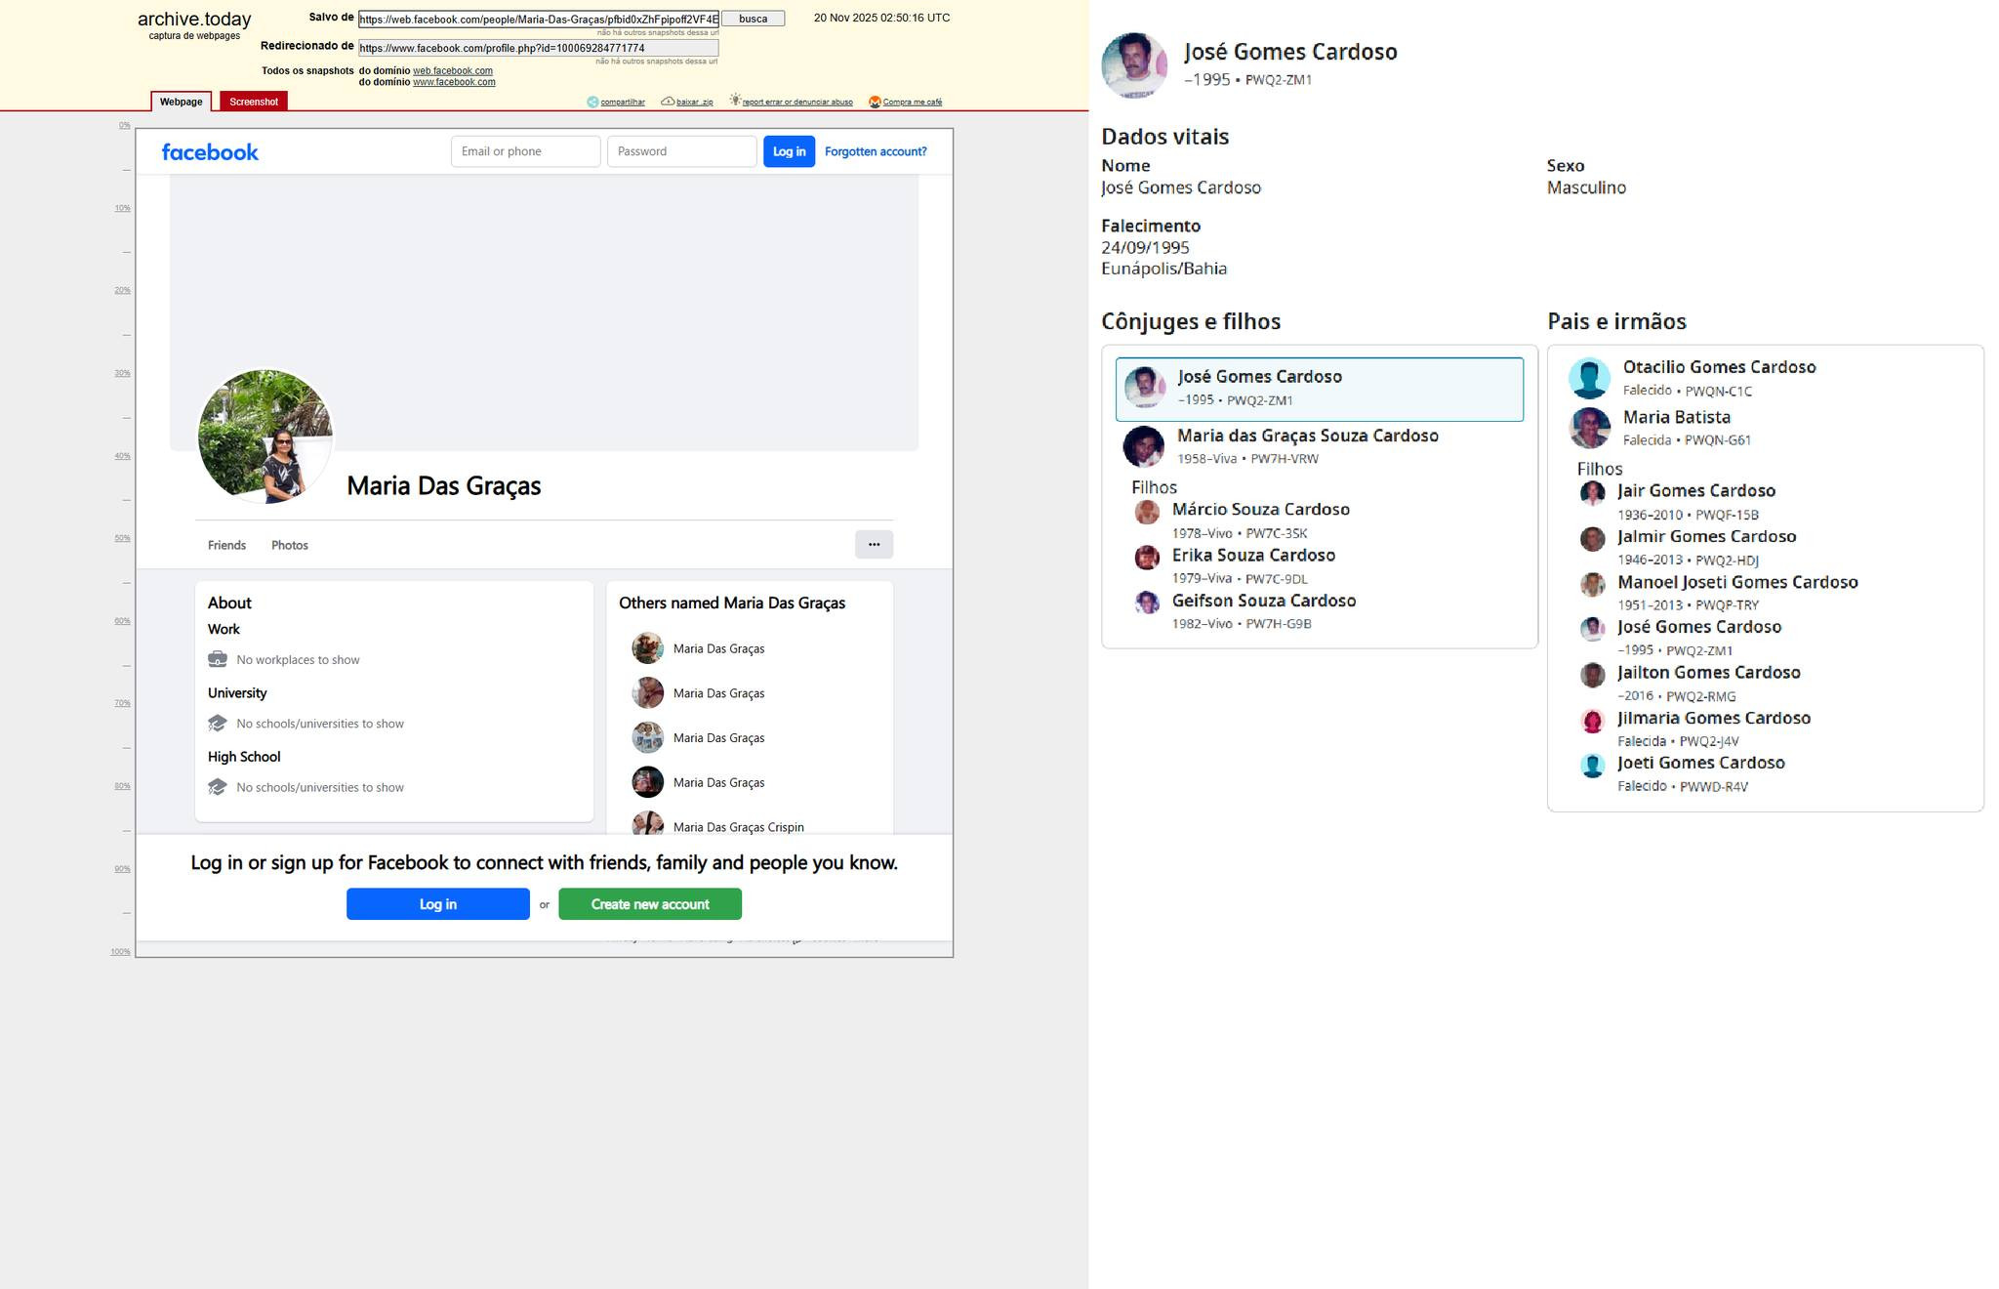
Task: Click Maria Batista portrait icon
Action: pyautogui.click(x=1589, y=428)
